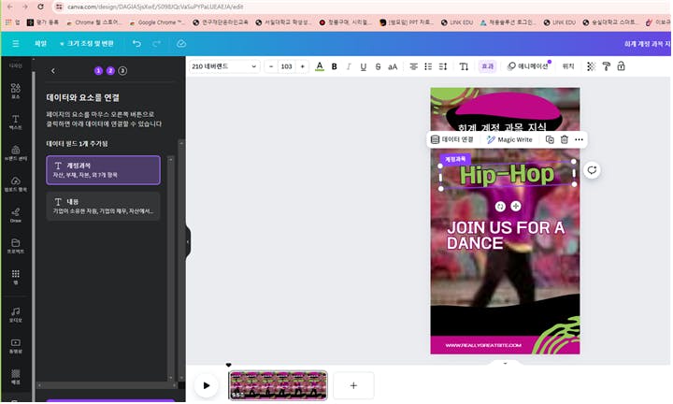This screenshot has height=404, width=673.
Task: Redo the last undone action
Action: 156,43
